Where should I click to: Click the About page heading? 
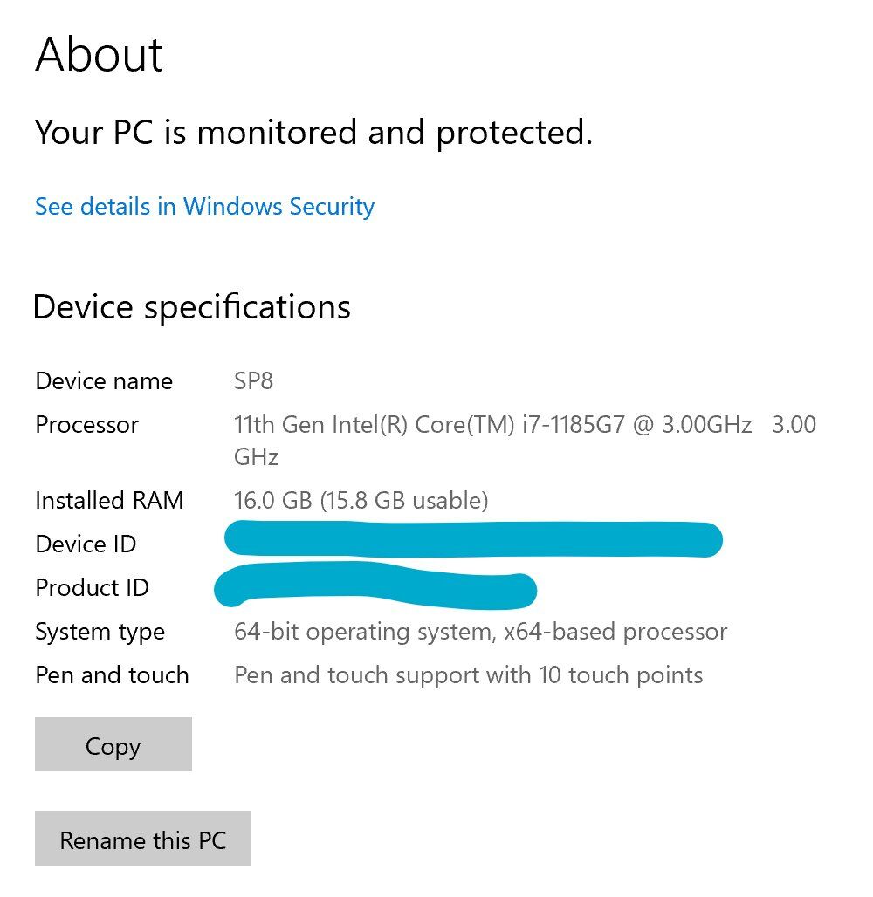99,54
